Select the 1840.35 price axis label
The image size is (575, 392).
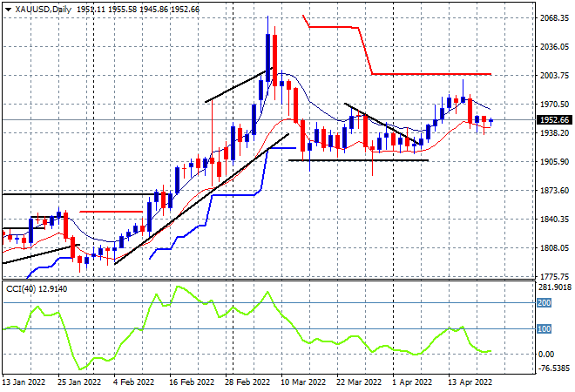(x=554, y=219)
